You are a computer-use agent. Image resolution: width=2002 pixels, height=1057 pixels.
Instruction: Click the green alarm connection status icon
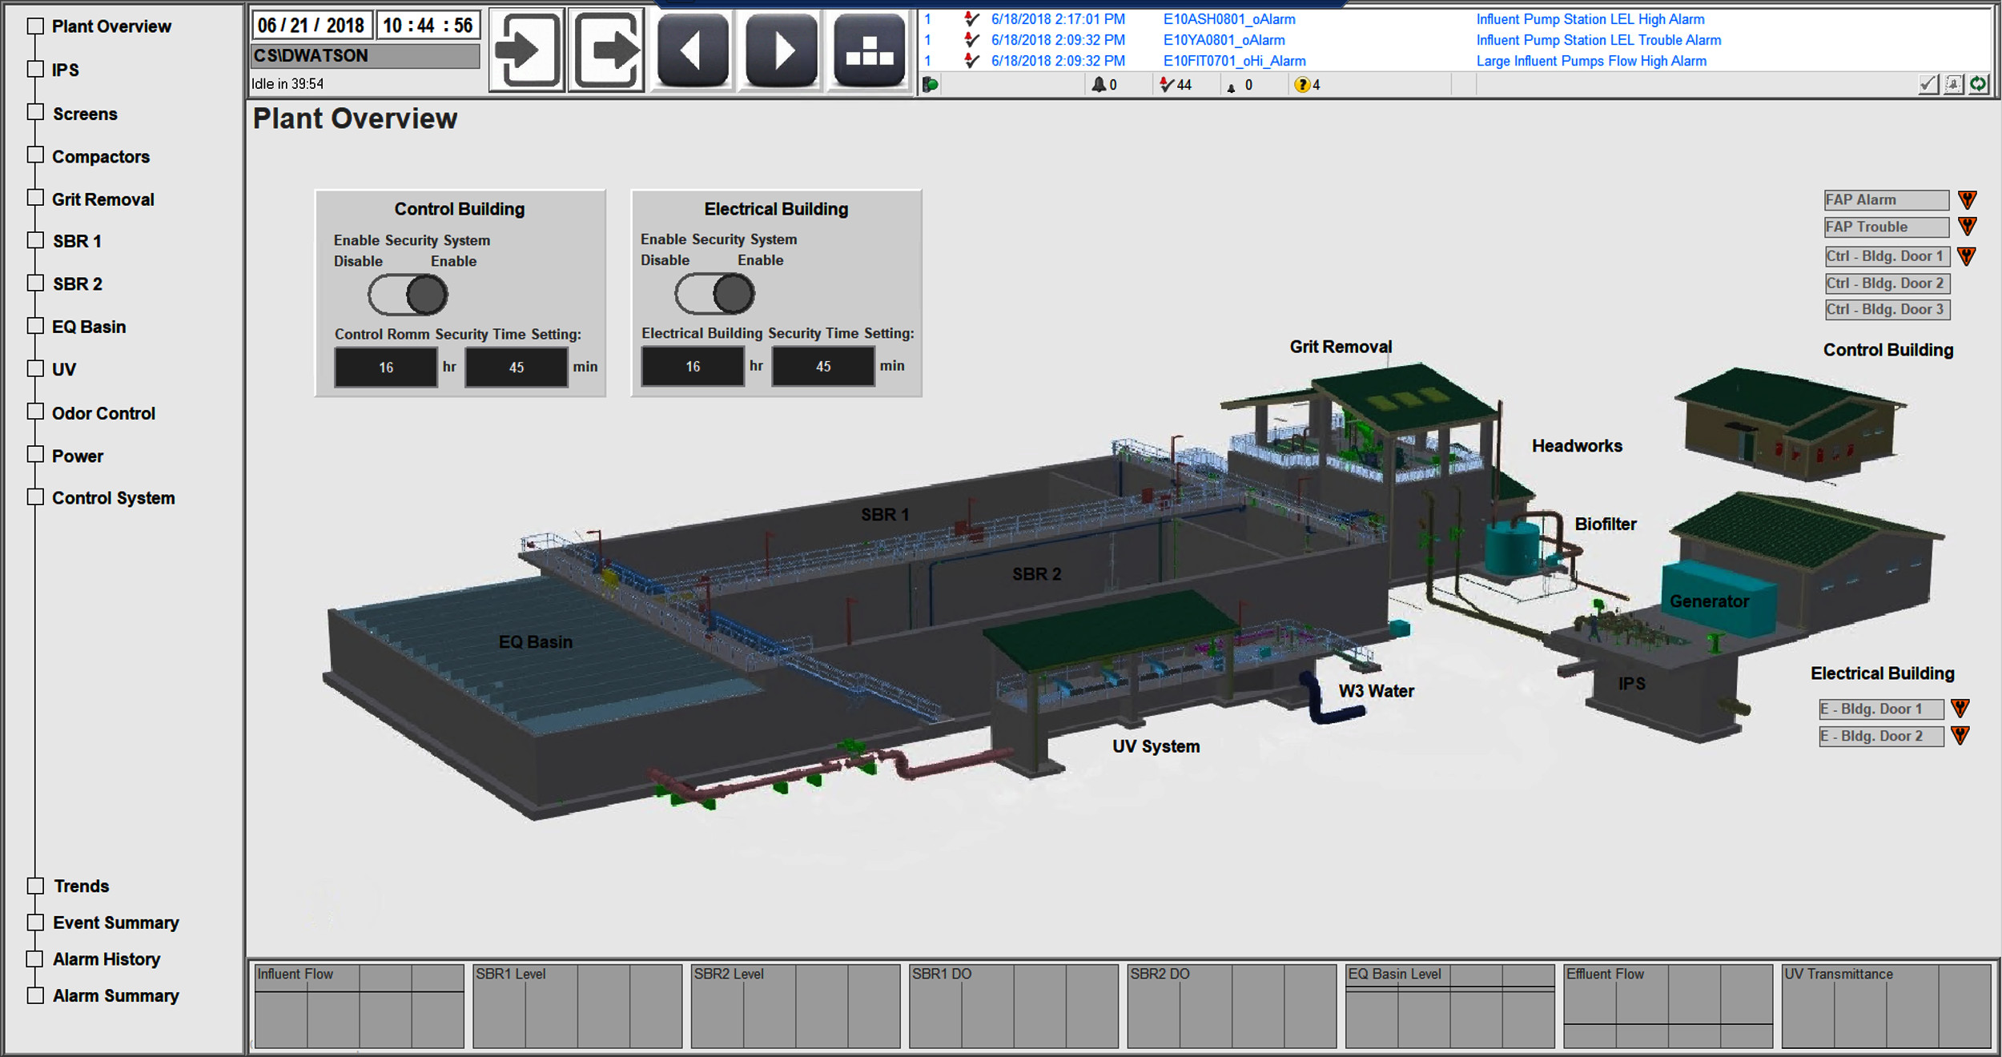coord(931,84)
